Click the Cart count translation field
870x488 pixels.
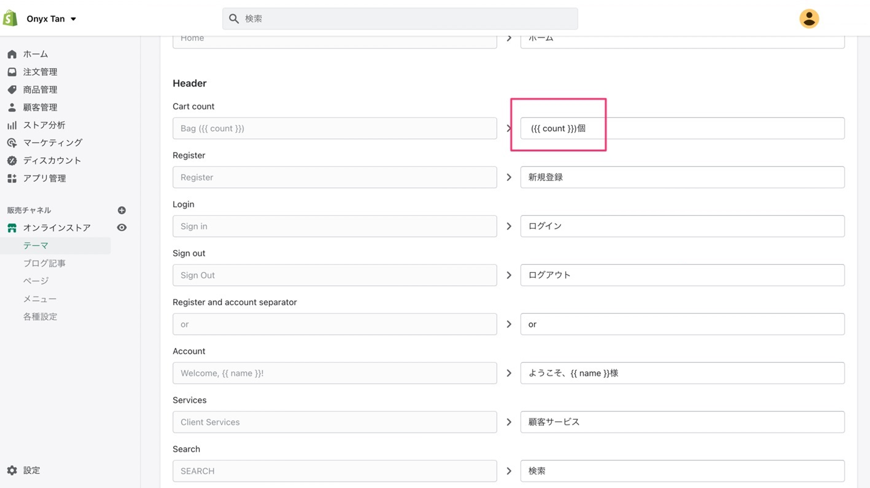click(x=682, y=128)
